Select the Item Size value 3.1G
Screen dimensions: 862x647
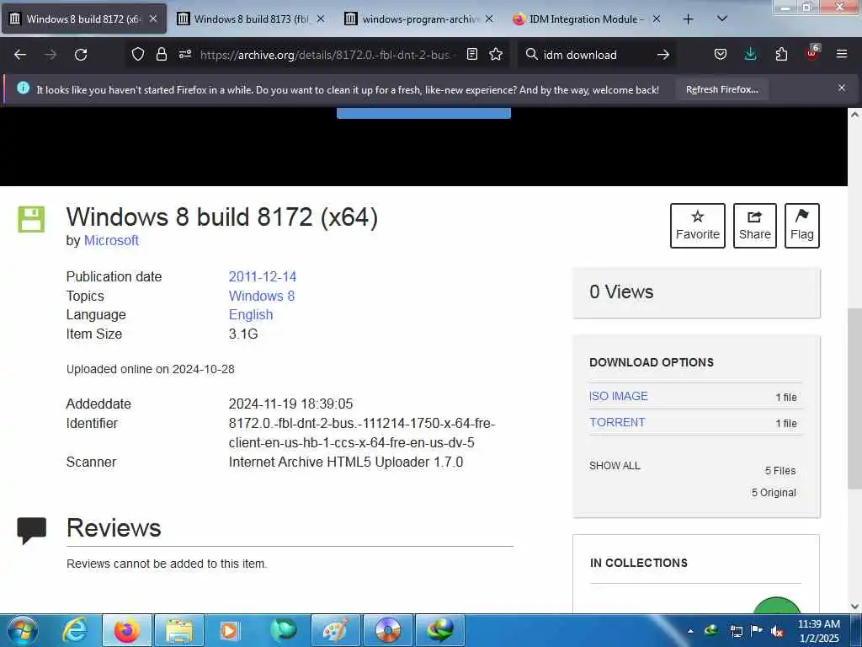[x=243, y=334]
